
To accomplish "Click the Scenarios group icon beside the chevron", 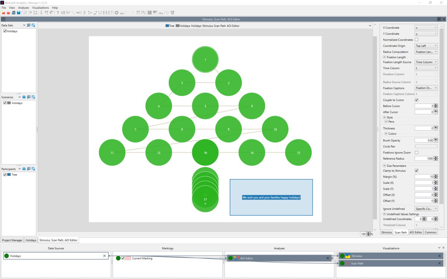I will point(24,97).
